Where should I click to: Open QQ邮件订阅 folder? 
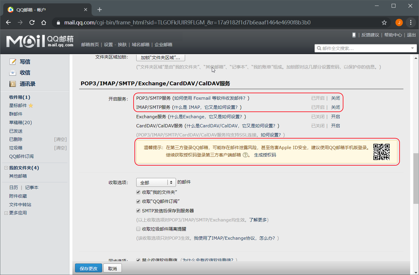pos(21,156)
